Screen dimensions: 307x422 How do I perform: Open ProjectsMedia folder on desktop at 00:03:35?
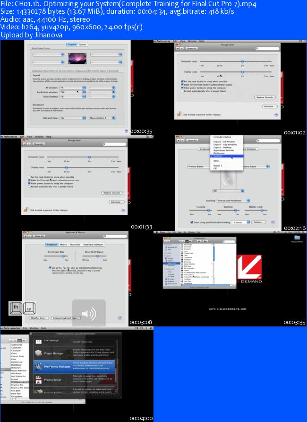click(x=297, y=238)
